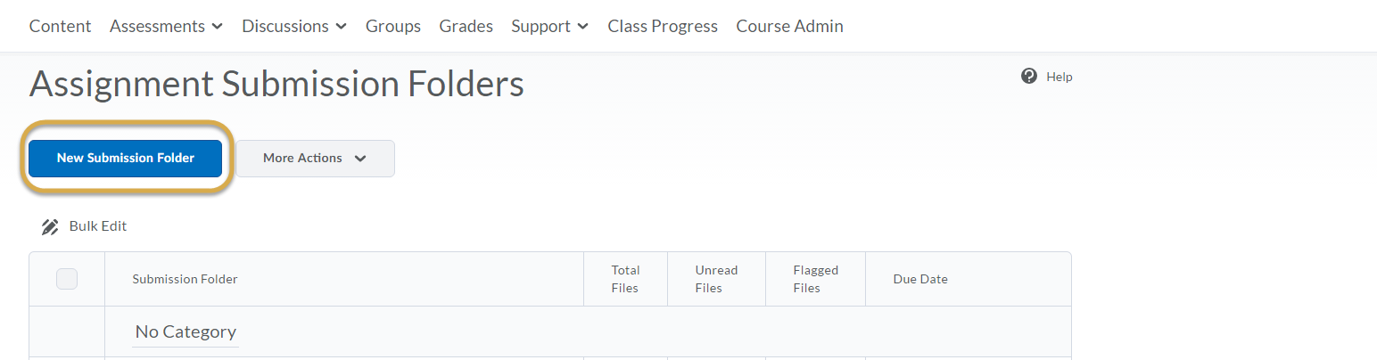
Task: Open Class Progress
Action: point(663,27)
